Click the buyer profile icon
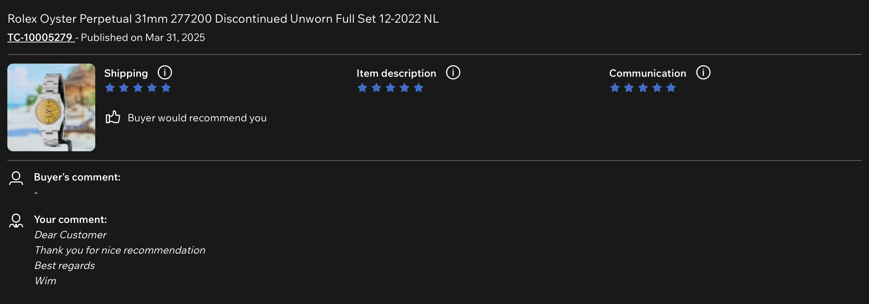This screenshot has width=869, height=304. (16, 178)
